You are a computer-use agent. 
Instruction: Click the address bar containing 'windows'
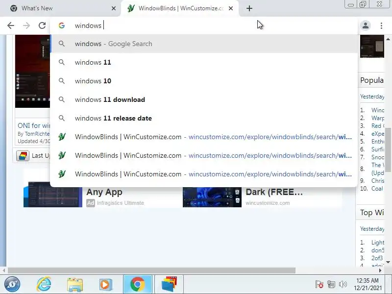[204, 25]
